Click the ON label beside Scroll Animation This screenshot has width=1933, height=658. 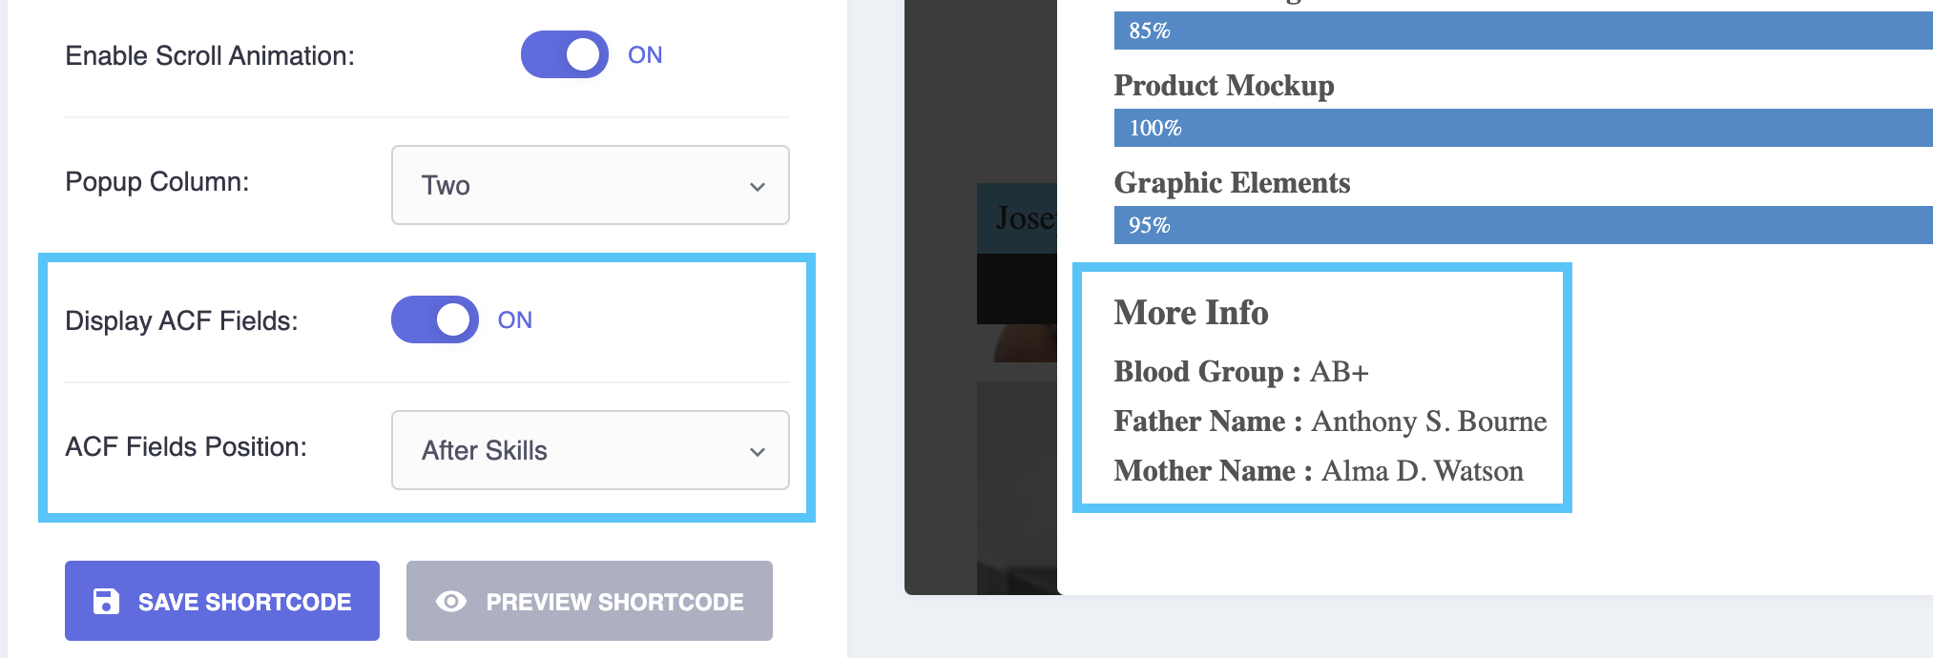coord(645,55)
